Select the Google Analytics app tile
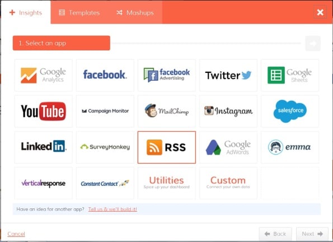 coord(43,75)
